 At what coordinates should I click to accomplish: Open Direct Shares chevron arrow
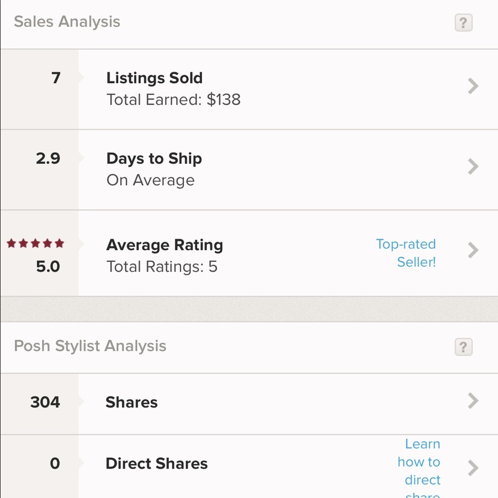click(473, 468)
